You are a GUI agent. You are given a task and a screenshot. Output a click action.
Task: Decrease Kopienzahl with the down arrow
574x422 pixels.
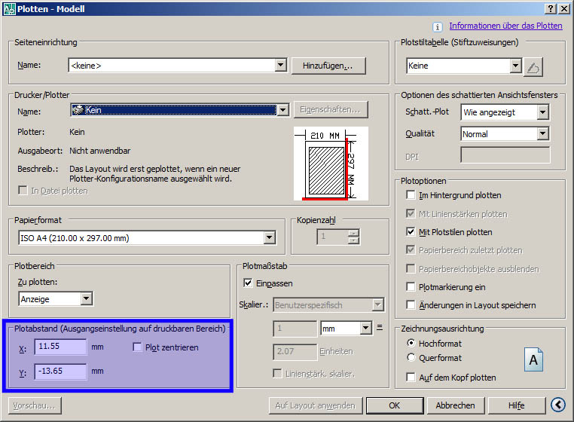[x=353, y=240]
